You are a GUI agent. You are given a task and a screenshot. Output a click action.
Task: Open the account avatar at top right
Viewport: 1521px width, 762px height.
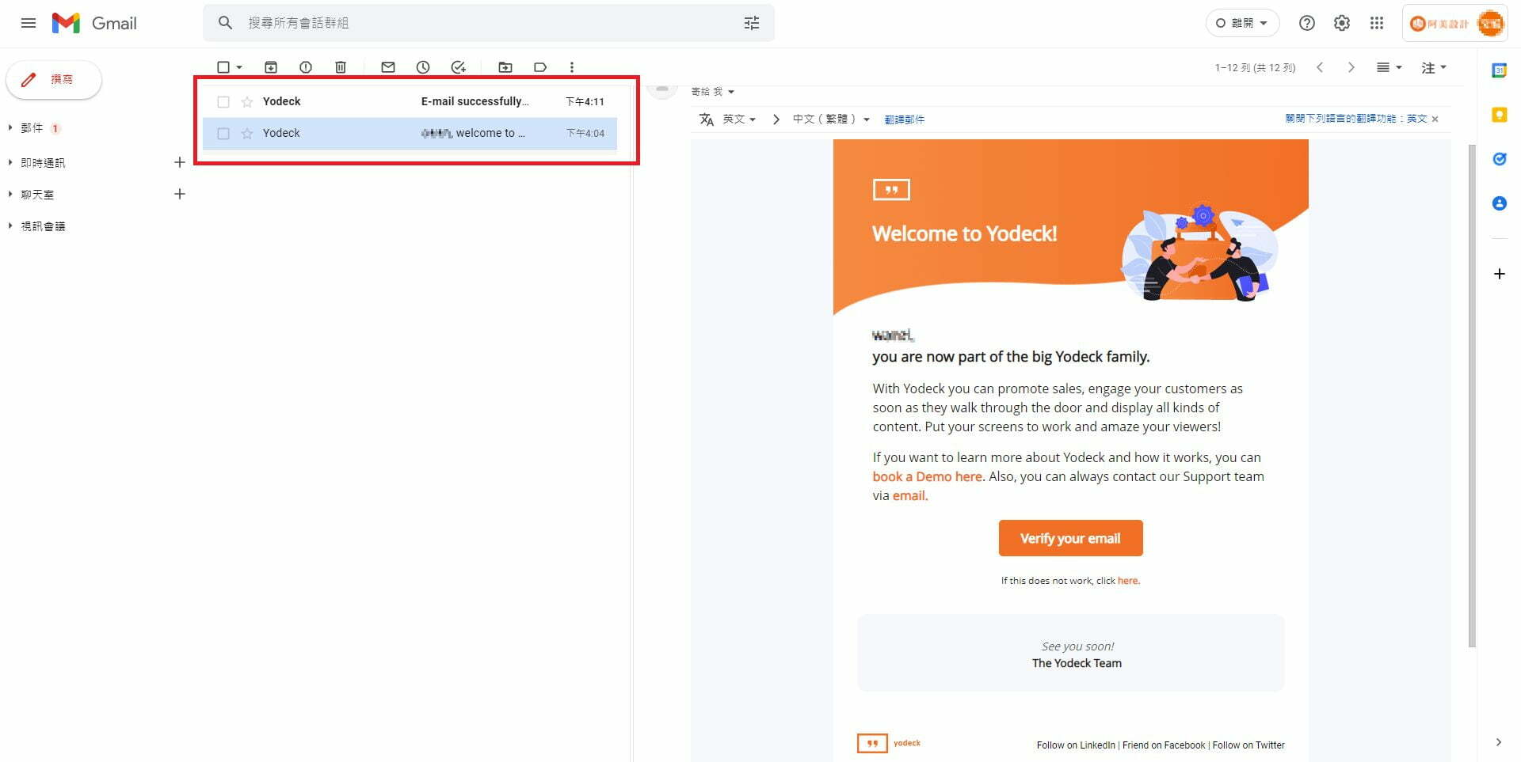[x=1489, y=23]
